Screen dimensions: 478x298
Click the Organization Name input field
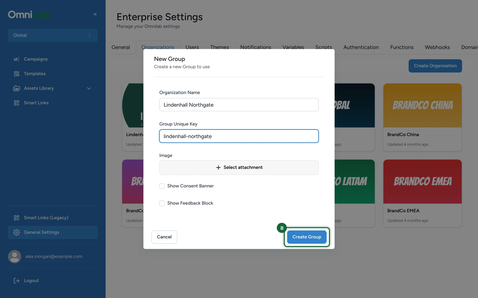click(x=239, y=105)
